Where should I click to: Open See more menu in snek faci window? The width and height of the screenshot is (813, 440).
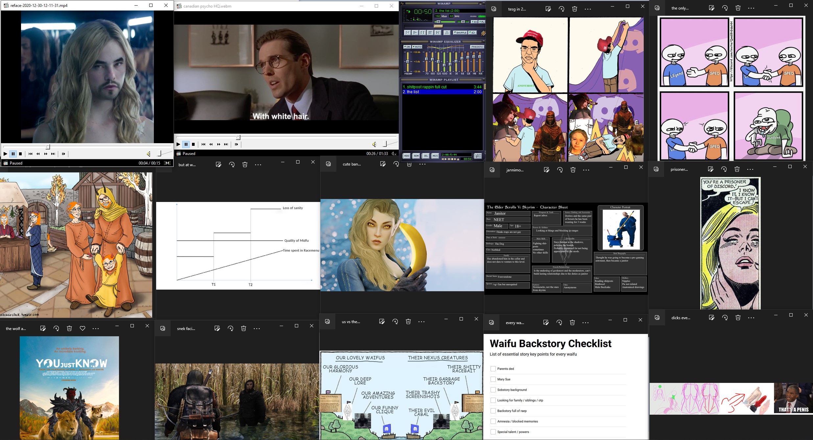[257, 328]
